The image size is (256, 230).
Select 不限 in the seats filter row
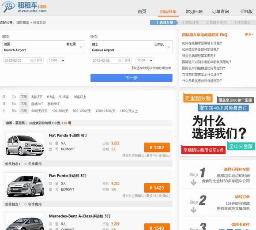(x=24, y=97)
